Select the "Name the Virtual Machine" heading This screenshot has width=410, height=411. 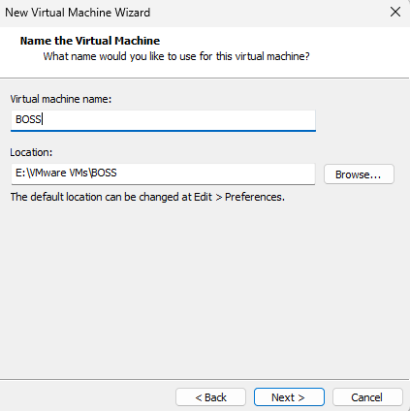click(x=90, y=41)
